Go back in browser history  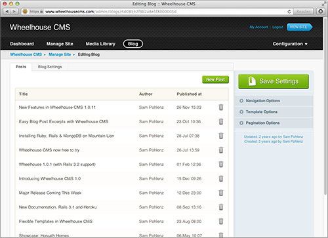coord(7,11)
